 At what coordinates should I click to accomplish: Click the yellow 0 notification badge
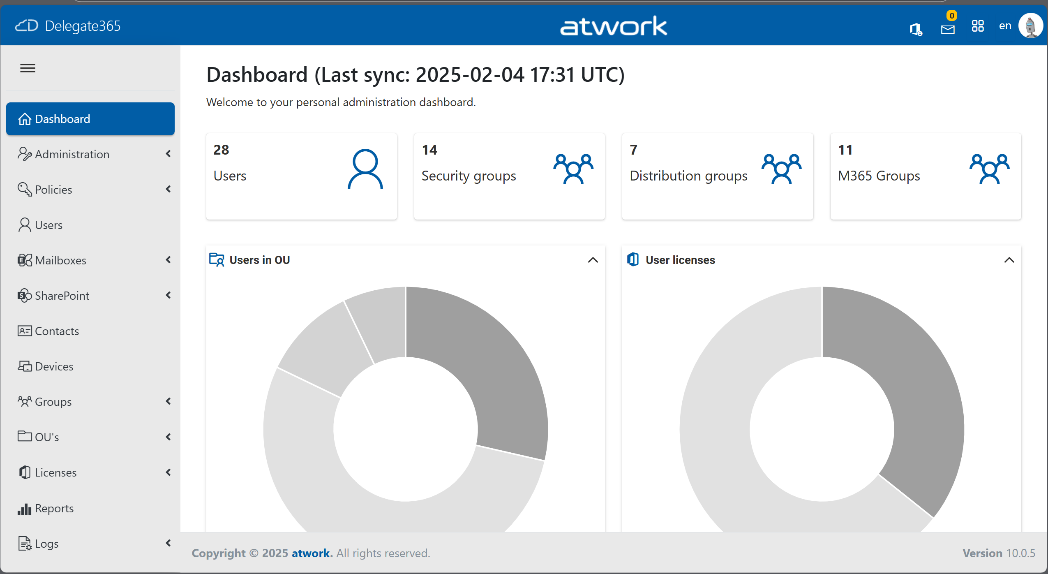(x=952, y=16)
